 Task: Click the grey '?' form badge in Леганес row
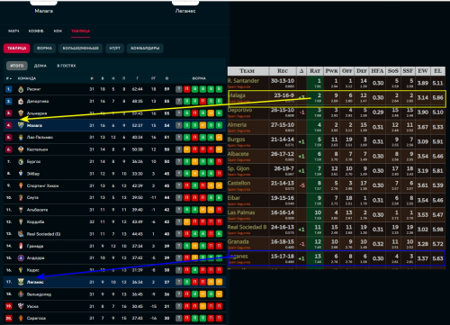pos(179,282)
